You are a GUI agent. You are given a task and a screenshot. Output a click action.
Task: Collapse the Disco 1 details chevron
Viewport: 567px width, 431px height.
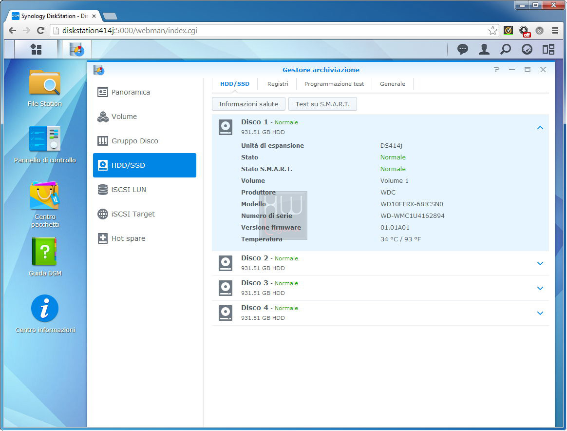pos(540,128)
